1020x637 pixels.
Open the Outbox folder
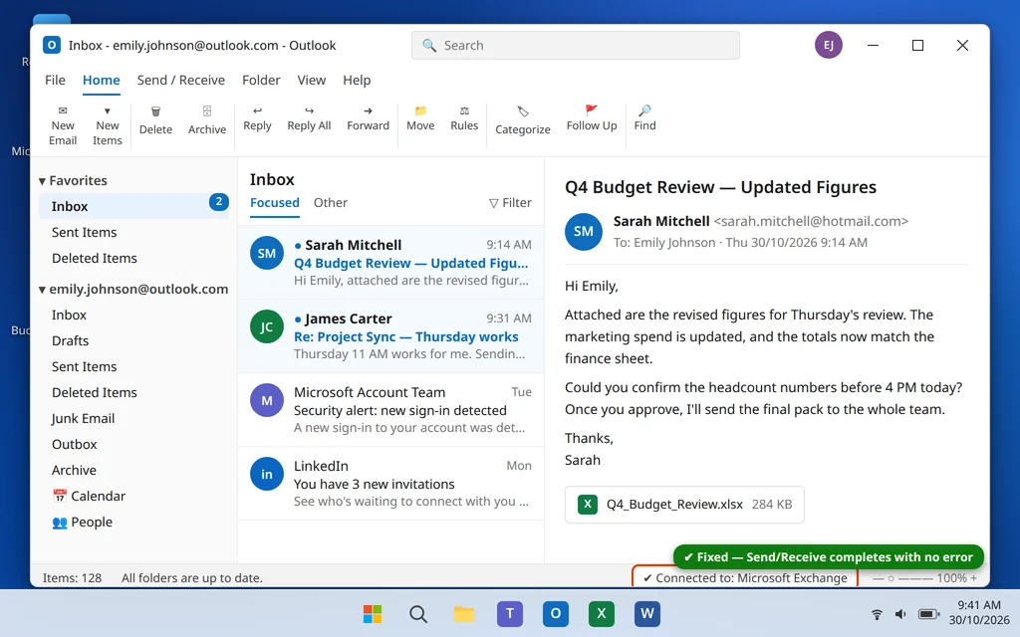[x=133, y=445]
